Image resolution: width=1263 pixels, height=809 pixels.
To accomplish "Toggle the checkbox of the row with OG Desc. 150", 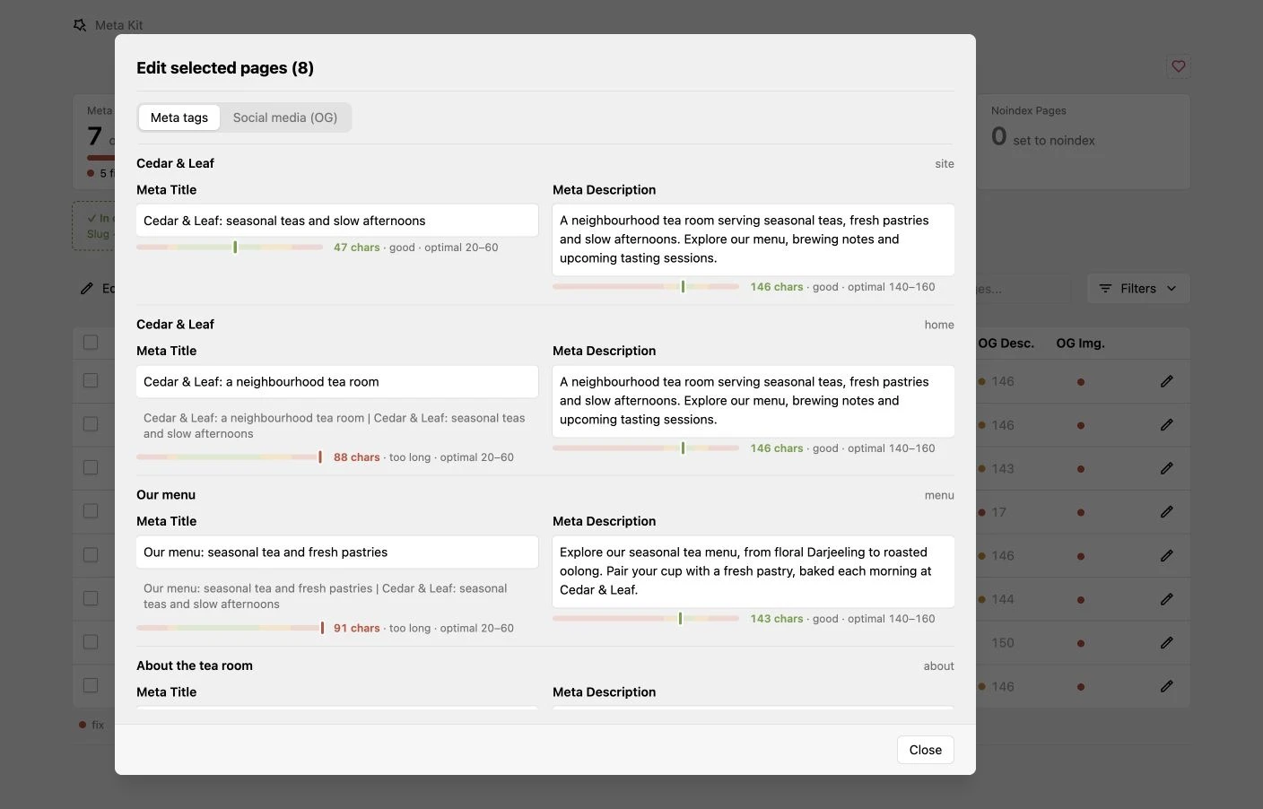I will point(91,642).
